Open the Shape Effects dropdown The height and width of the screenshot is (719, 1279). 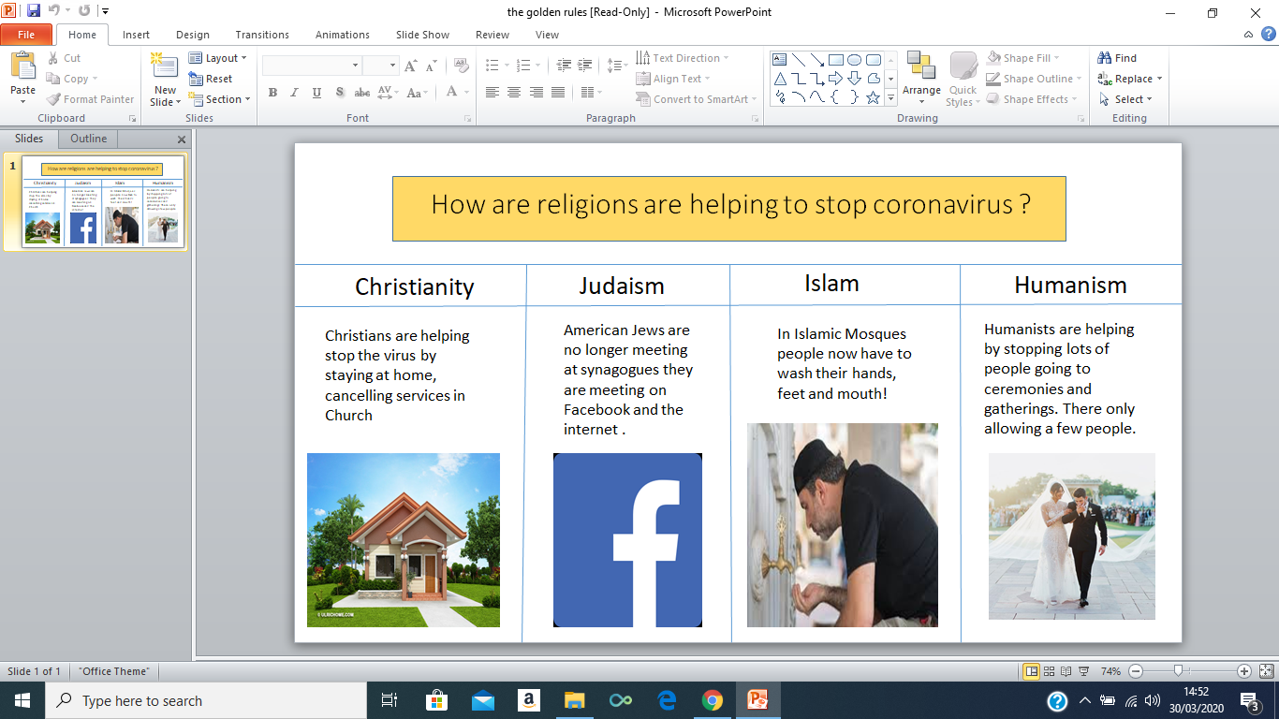pyautogui.click(x=1034, y=99)
